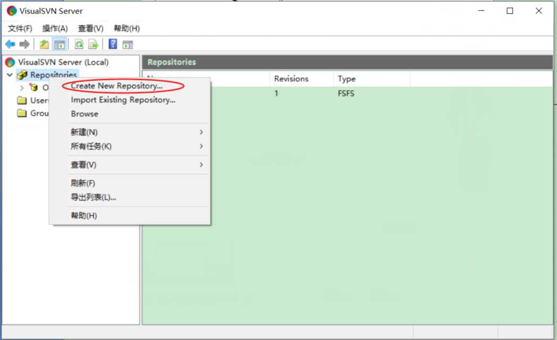Viewport: 557px width, 340px height.
Task: Open the 查看(V) menu in menu bar
Action: click(91, 29)
